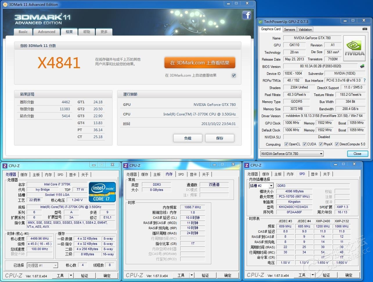Click the 核心电压 value 1.240 V
373x282 pixels.
point(77,200)
